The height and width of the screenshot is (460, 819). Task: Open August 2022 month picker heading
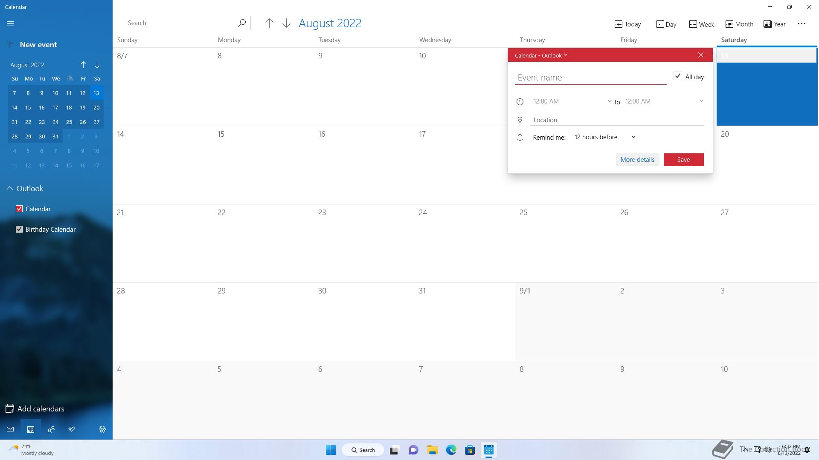coord(330,23)
